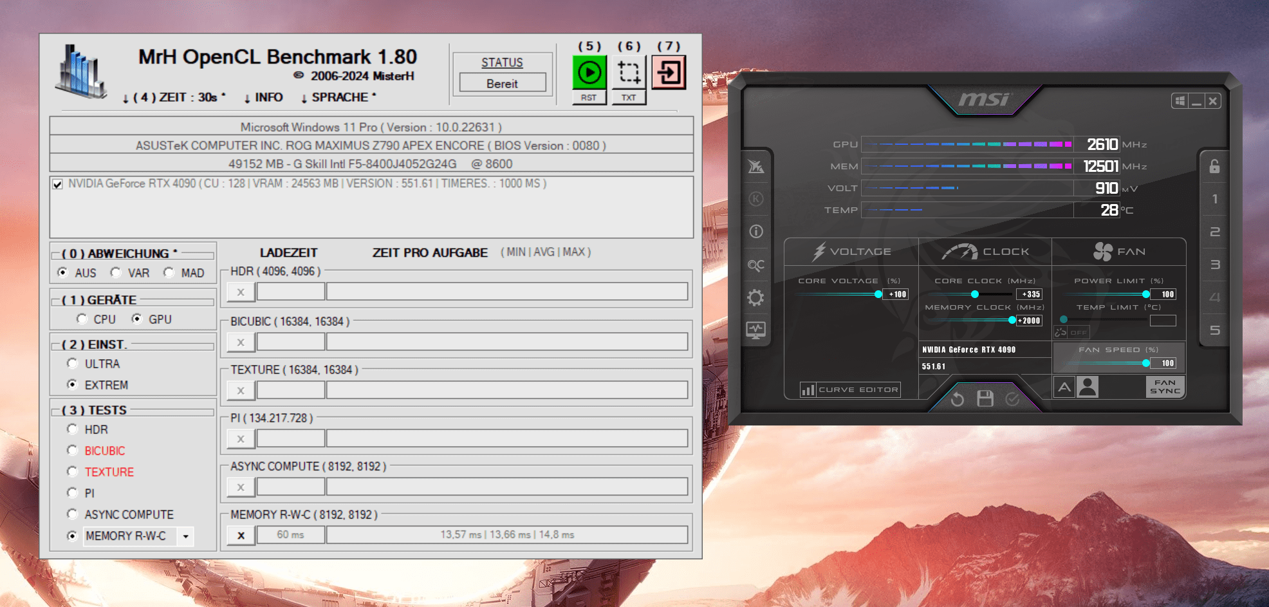Select MAD deviation option

coord(169,272)
